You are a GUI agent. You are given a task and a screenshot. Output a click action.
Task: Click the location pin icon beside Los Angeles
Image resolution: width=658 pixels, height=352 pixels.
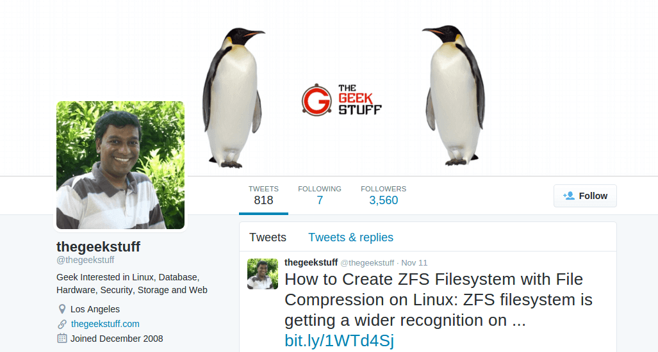(62, 309)
